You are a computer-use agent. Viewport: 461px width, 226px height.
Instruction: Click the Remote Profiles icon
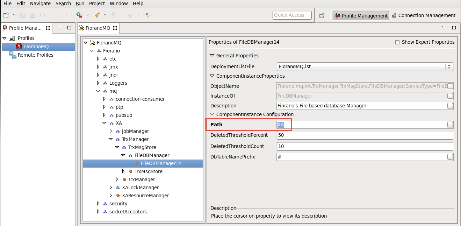pyautogui.click(x=13, y=55)
